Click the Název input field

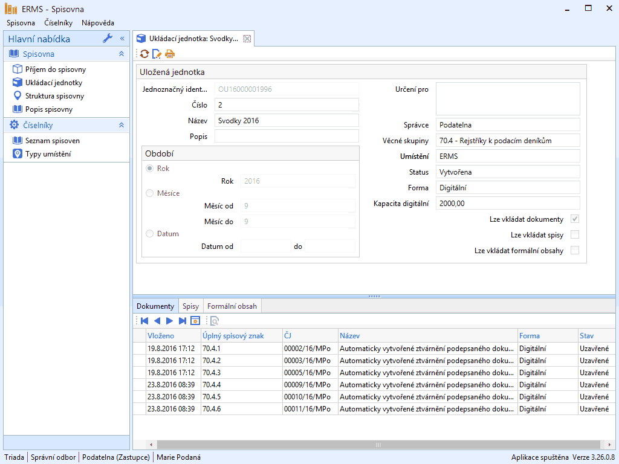pos(287,120)
